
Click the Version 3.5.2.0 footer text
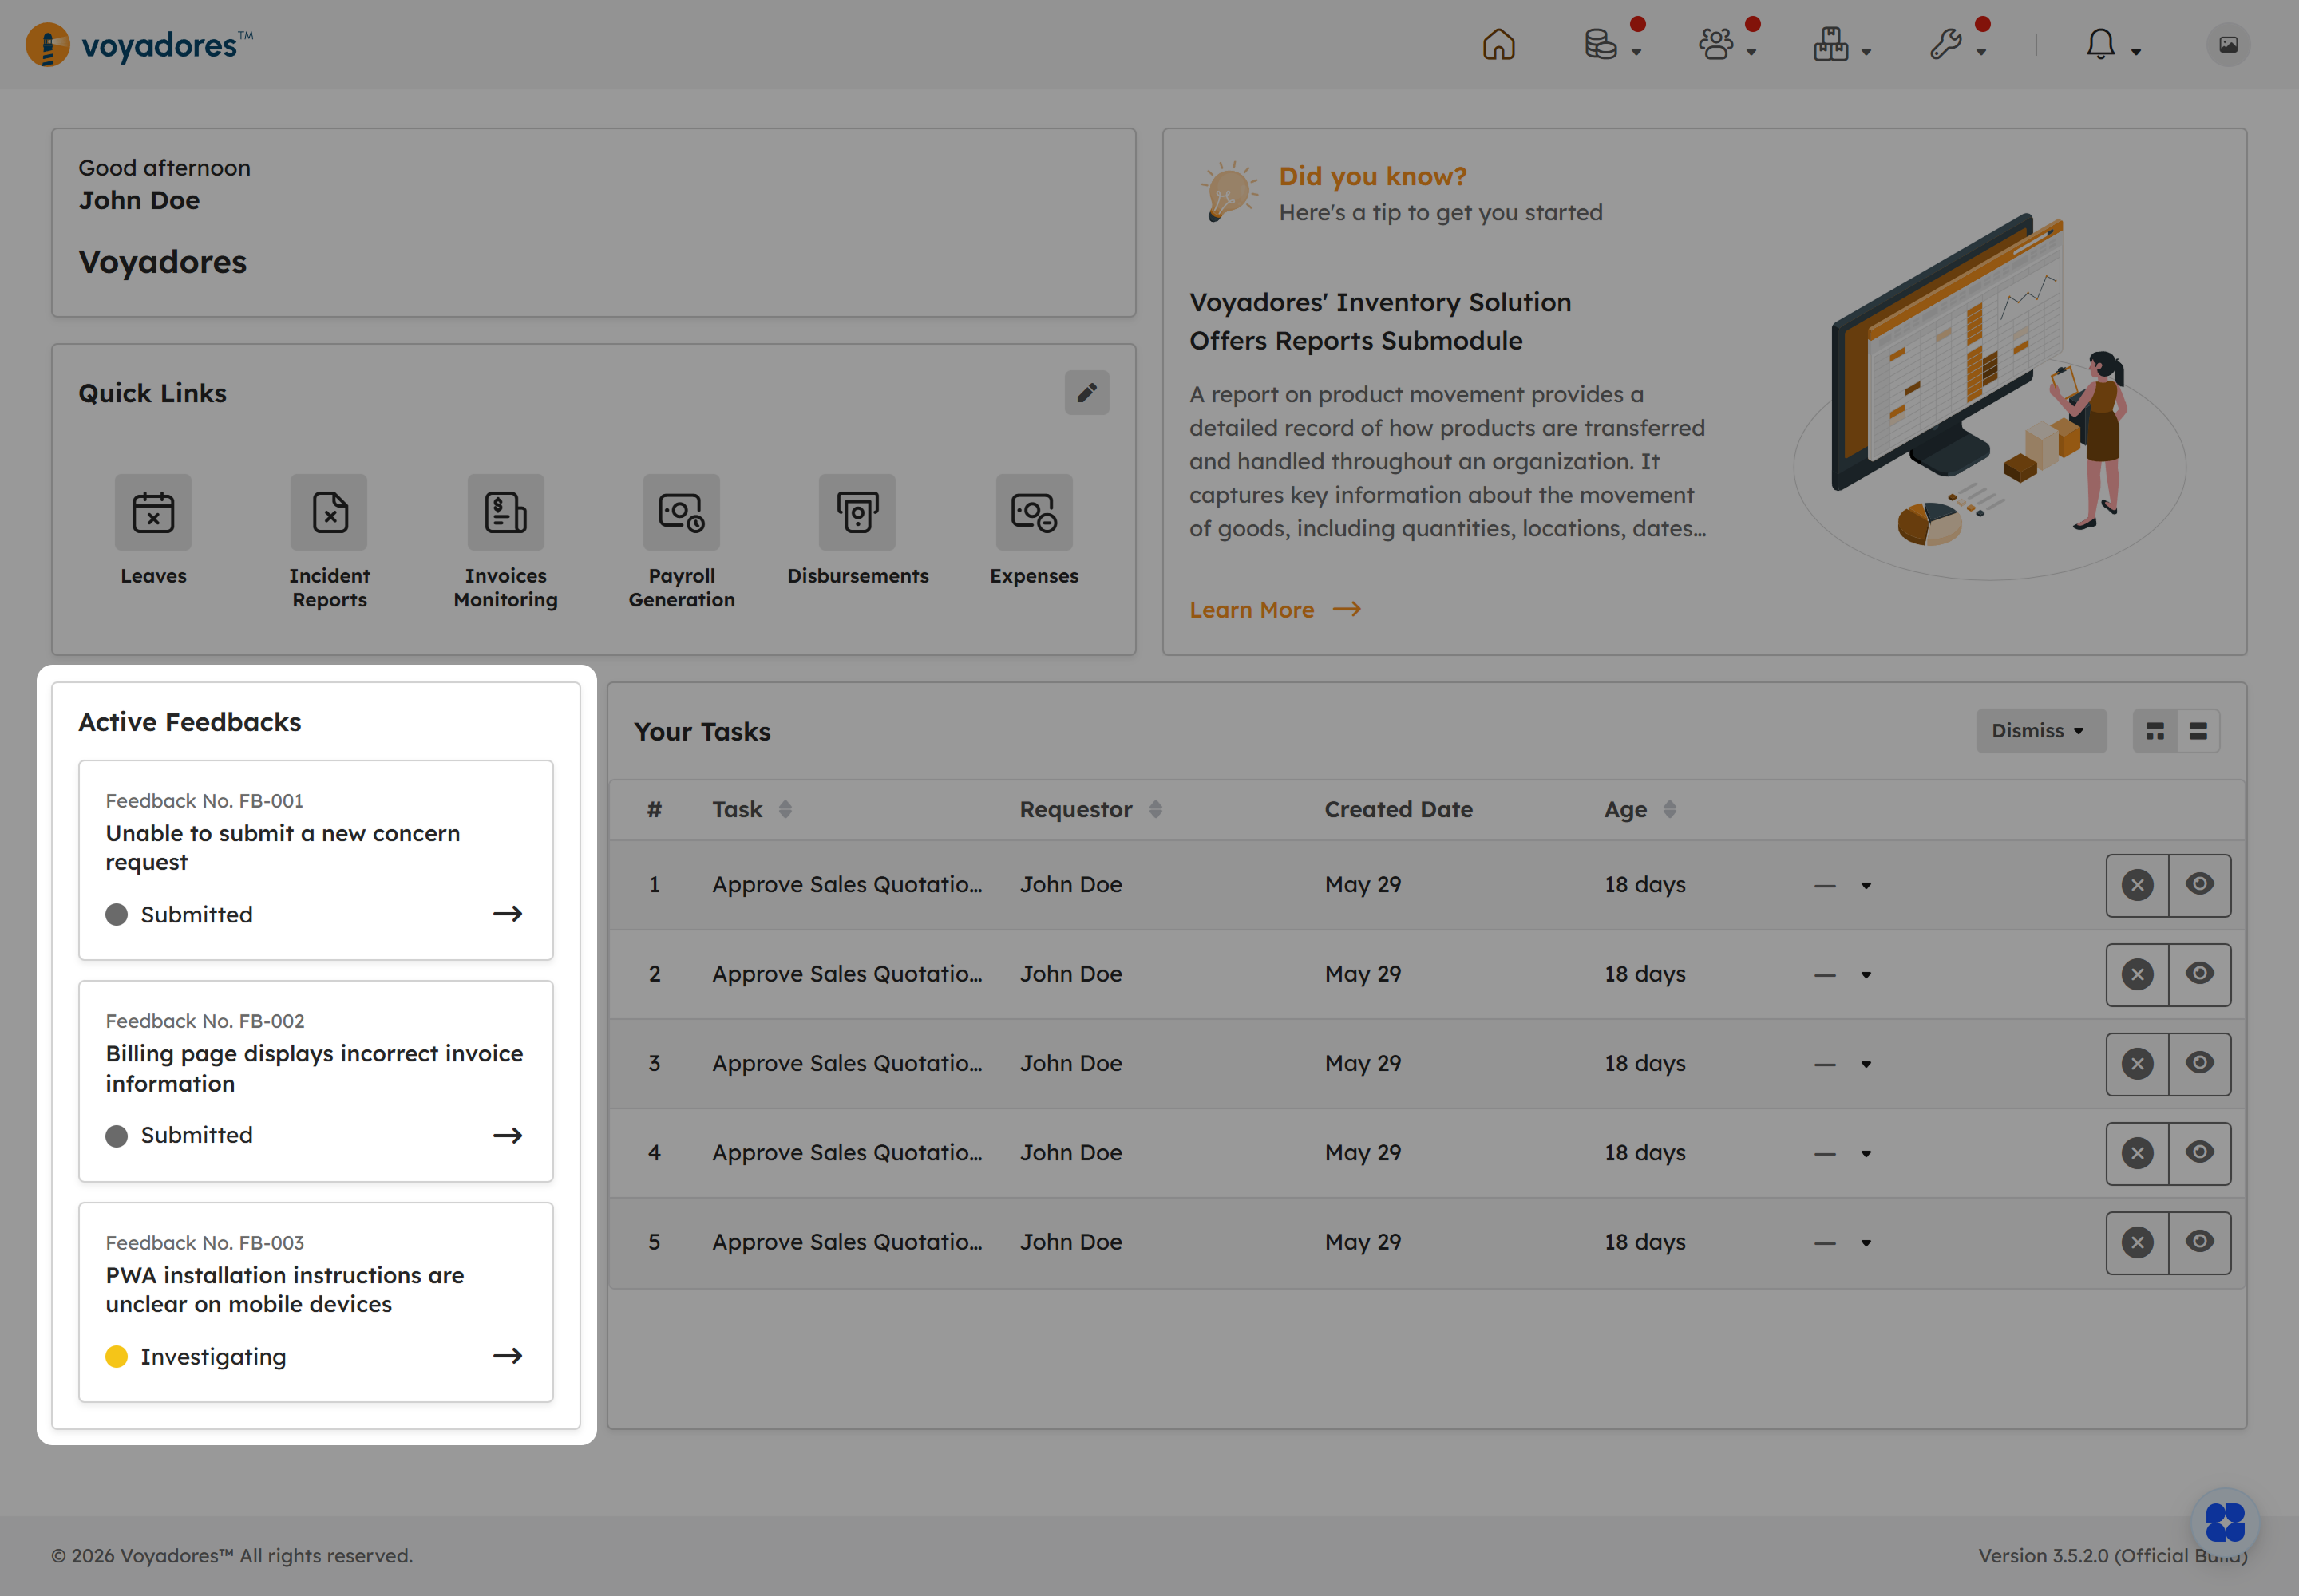coord(2112,1556)
